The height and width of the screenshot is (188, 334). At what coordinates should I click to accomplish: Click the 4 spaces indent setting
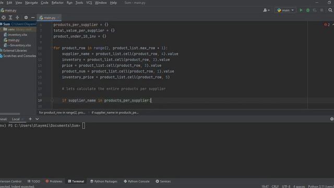point(299,186)
